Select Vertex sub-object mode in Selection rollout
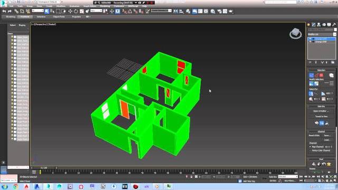This screenshot has height=190, width=338. point(311,75)
